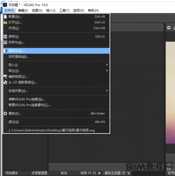The height and width of the screenshot is (176, 175).
Task: Open recent file 展示视频.veg
Action: coord(56,130)
